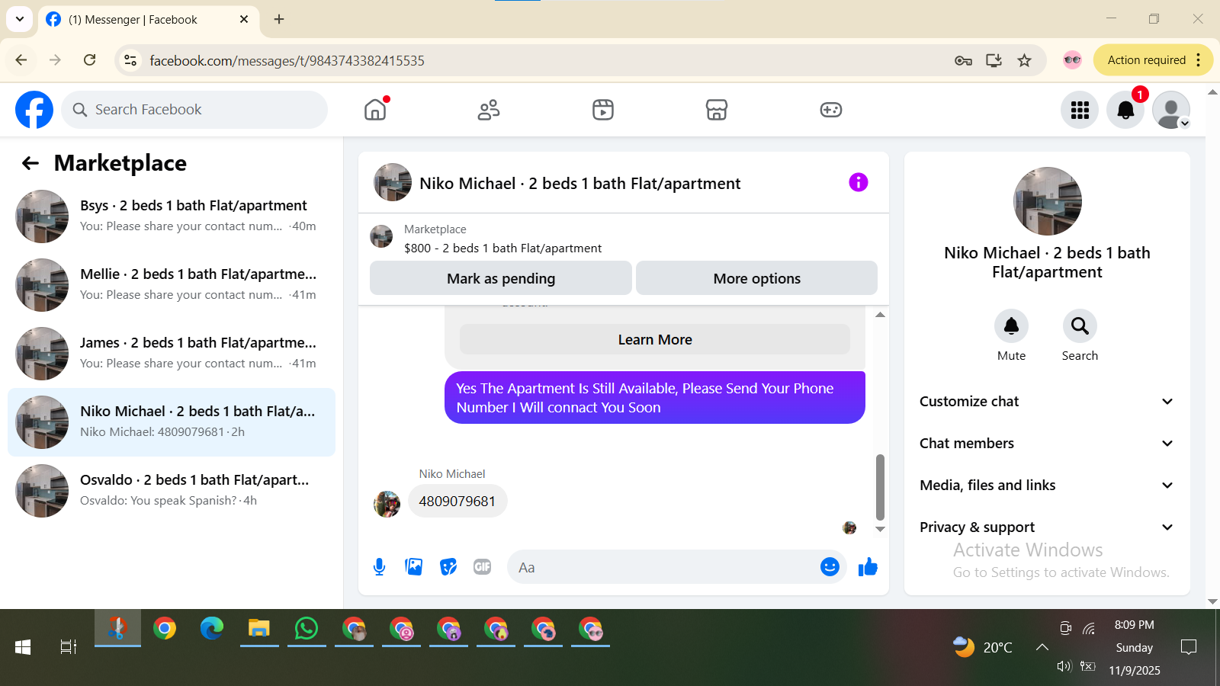1220x686 pixels.
Task: Open the notifications bell in header
Action: (1125, 110)
